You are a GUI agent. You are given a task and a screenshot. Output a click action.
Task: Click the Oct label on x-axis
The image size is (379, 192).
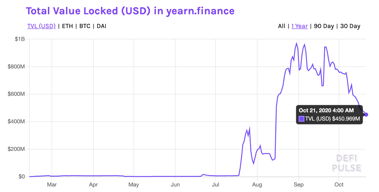tap(339, 185)
